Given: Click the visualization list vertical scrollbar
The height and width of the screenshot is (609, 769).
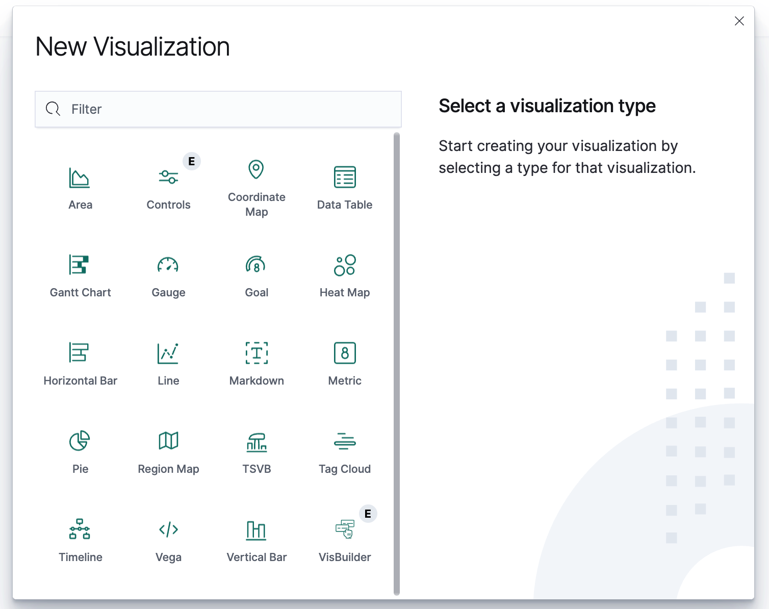Looking at the screenshot, I should coord(397,363).
